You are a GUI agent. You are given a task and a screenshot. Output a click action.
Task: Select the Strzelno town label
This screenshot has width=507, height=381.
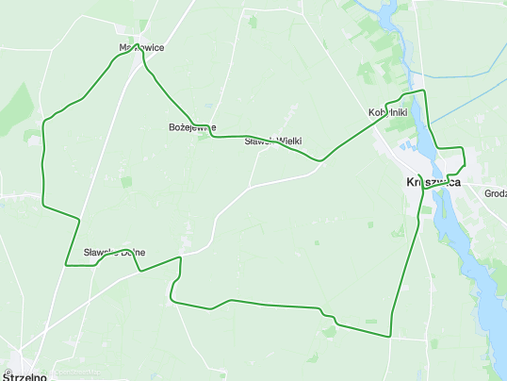coord(25,377)
